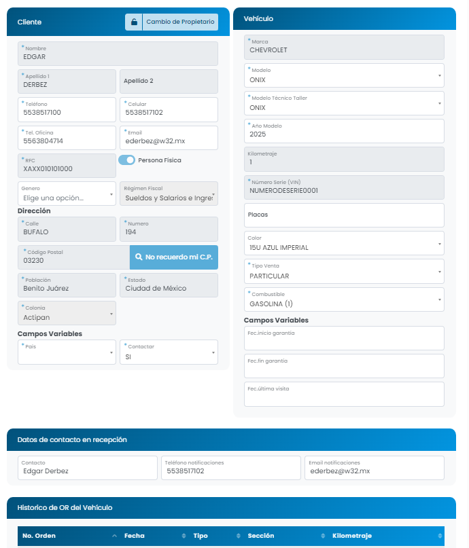Click the Tipo column sort arrows

pyautogui.click(x=237, y=536)
